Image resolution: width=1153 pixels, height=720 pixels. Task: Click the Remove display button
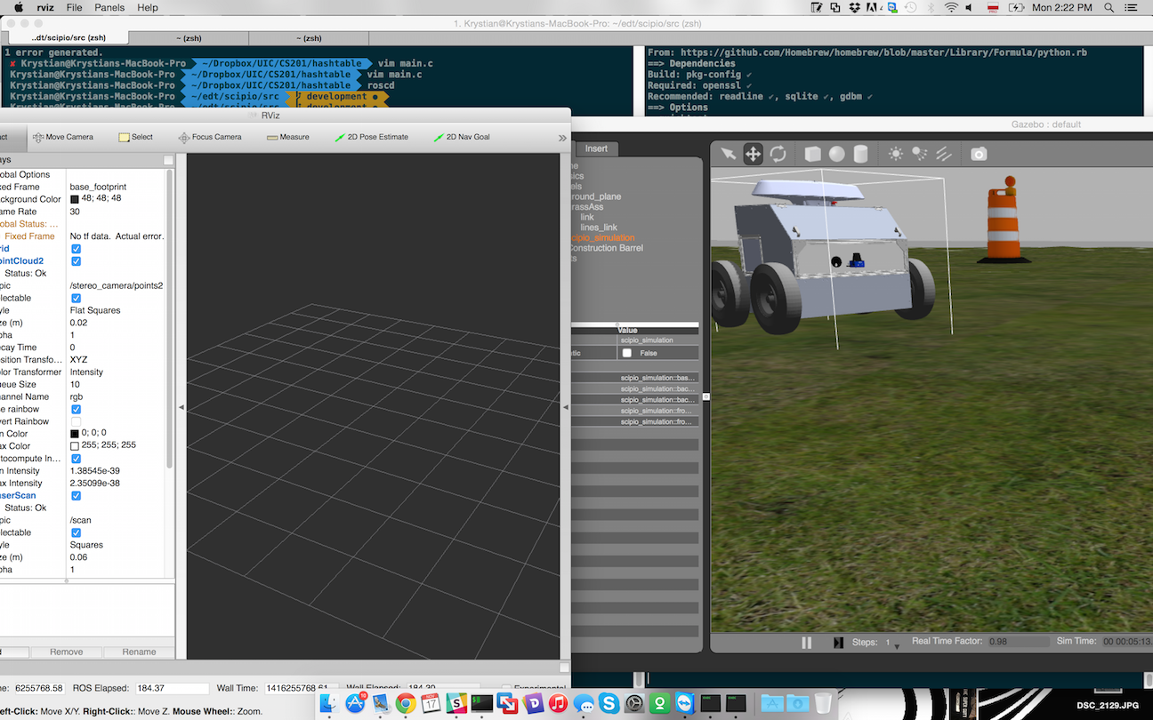(x=66, y=652)
